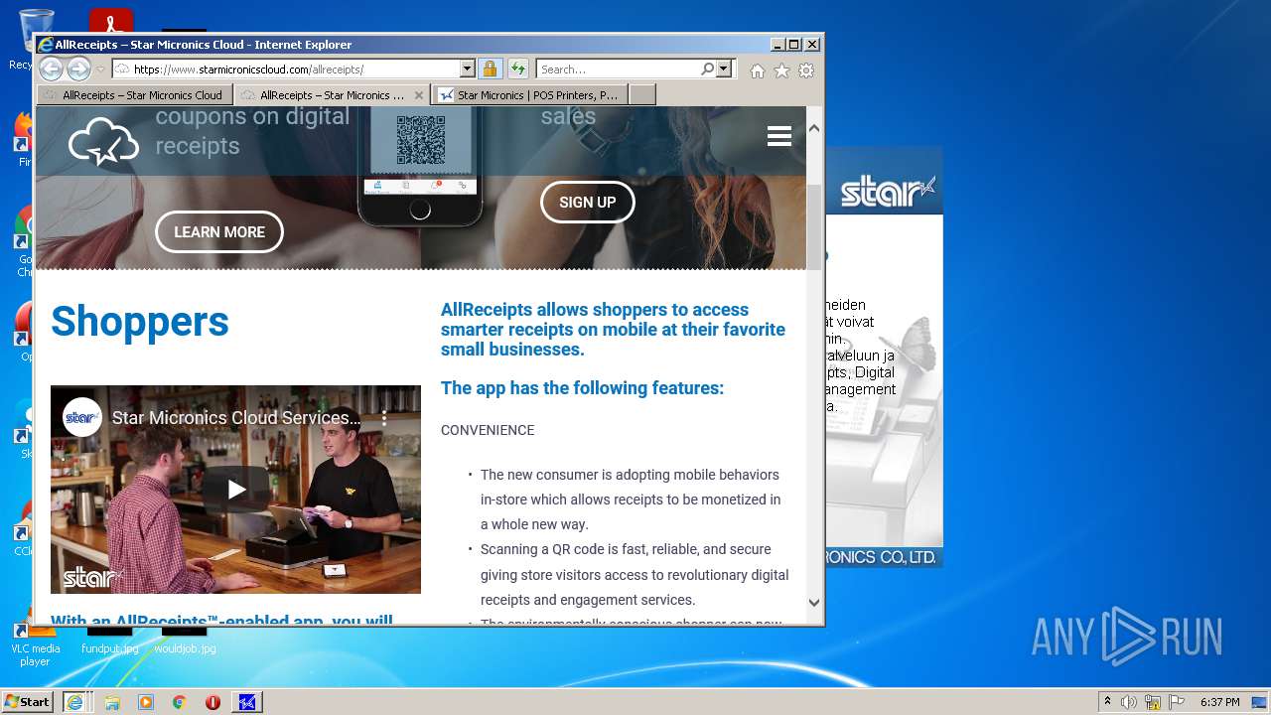Screen dimensions: 1271x715
Task: Refresh the page with the green arrows icon
Action: coord(518,70)
